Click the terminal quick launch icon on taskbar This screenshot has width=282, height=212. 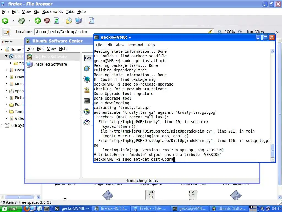pyautogui.click(x=47, y=209)
